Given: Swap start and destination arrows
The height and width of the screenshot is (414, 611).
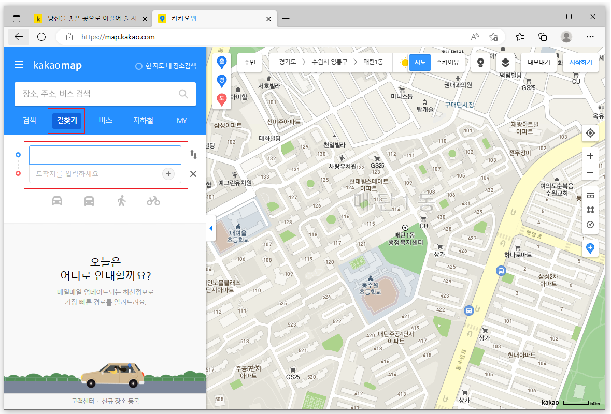Looking at the screenshot, I should point(194,154).
